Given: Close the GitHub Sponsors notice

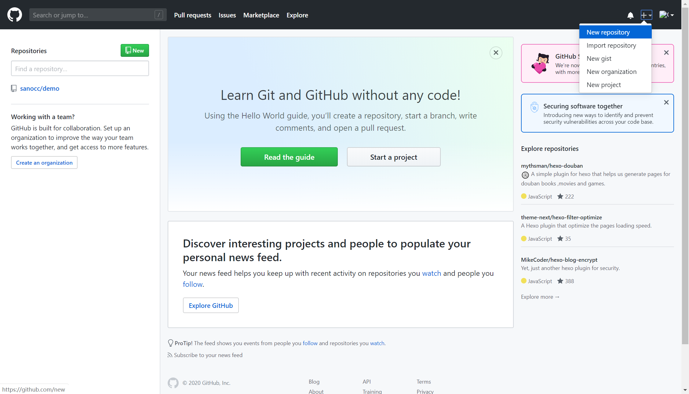Looking at the screenshot, I should click(666, 53).
